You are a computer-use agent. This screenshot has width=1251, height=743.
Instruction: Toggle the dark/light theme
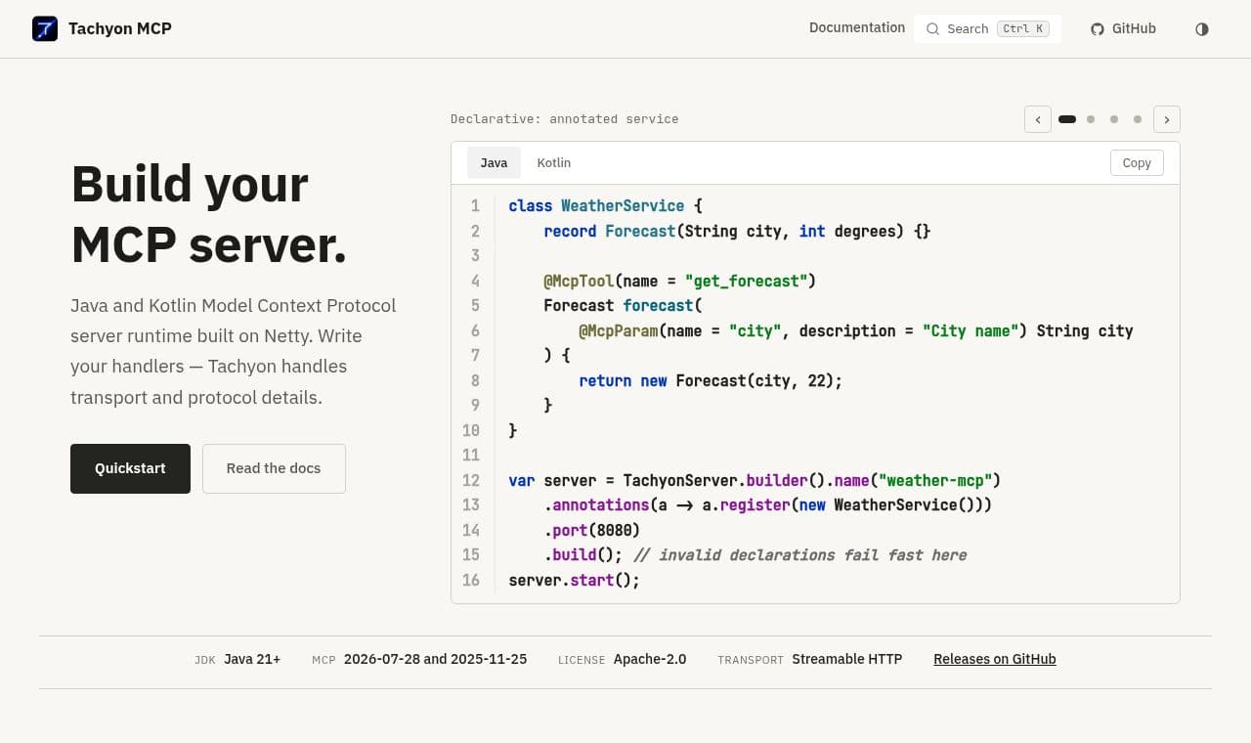[x=1202, y=29]
